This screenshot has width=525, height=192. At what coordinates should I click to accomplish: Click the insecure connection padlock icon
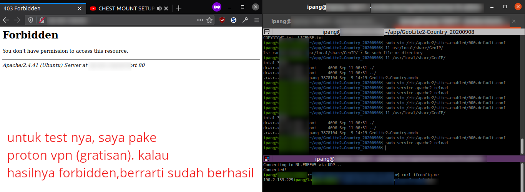[x=41, y=20]
